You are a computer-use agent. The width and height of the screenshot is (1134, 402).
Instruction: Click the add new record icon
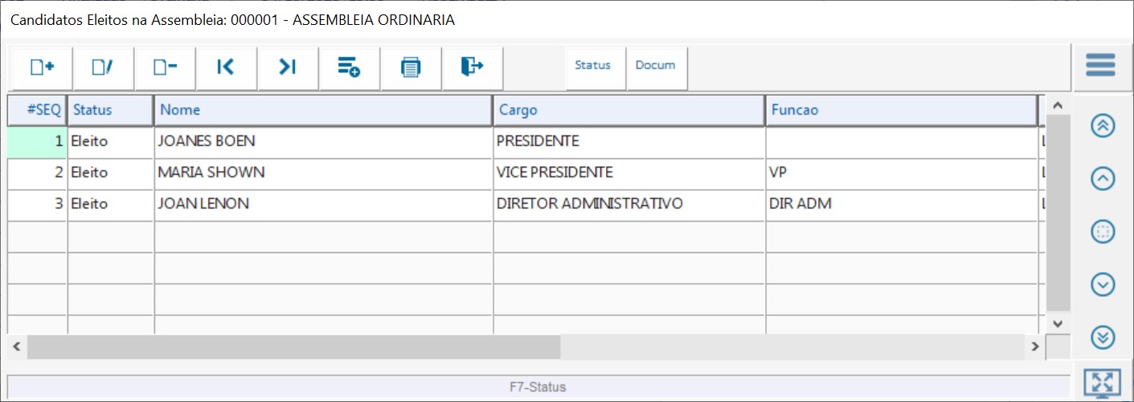[x=42, y=67]
